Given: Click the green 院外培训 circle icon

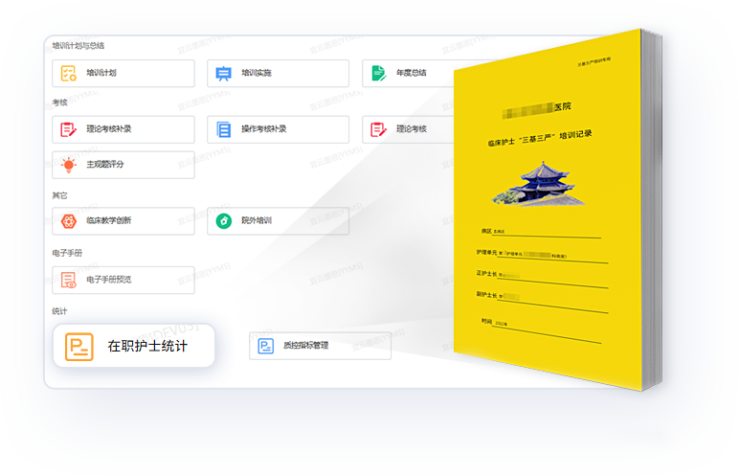Looking at the screenshot, I should [223, 221].
